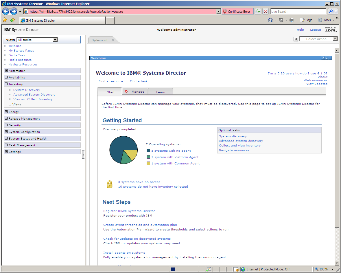Open the IBM Systems Director home icon
The image size is (341, 273).
[270, 20]
